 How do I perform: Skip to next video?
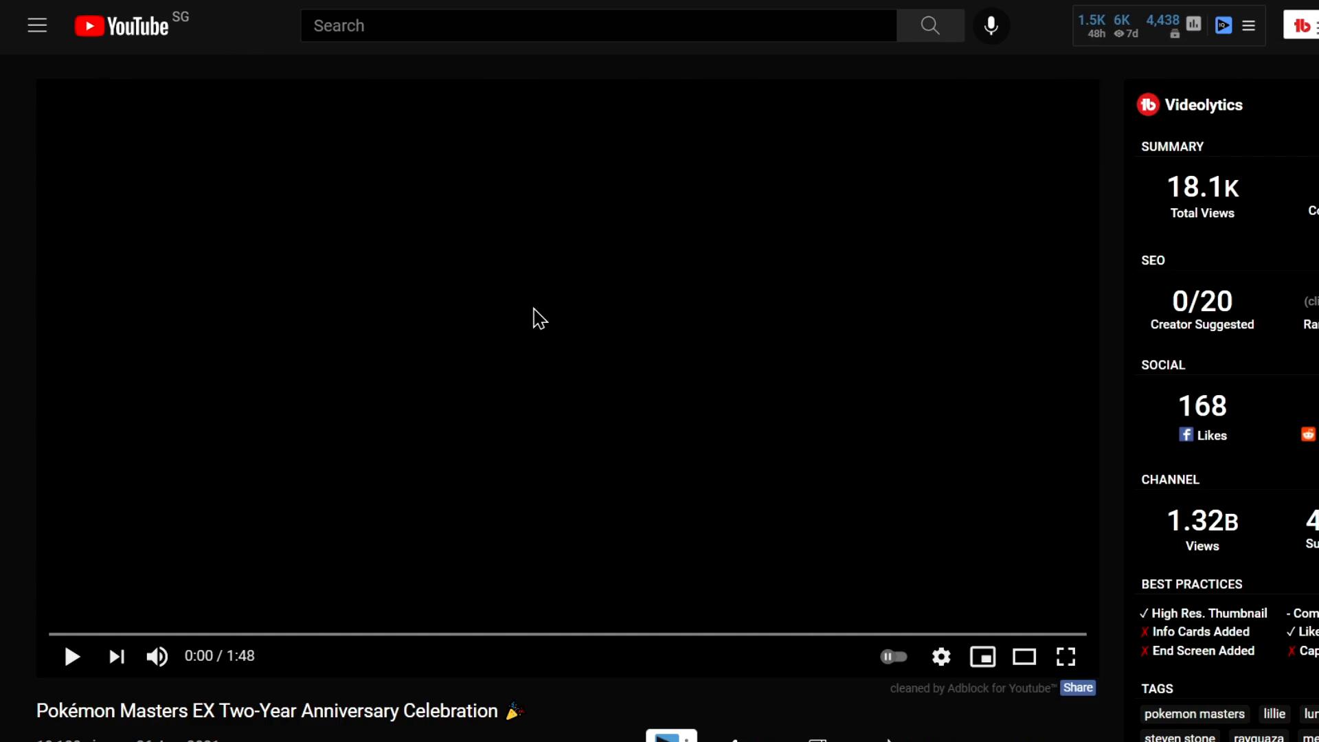pos(117,657)
